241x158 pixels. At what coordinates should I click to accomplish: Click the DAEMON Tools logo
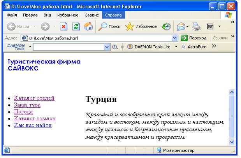coord(16,47)
